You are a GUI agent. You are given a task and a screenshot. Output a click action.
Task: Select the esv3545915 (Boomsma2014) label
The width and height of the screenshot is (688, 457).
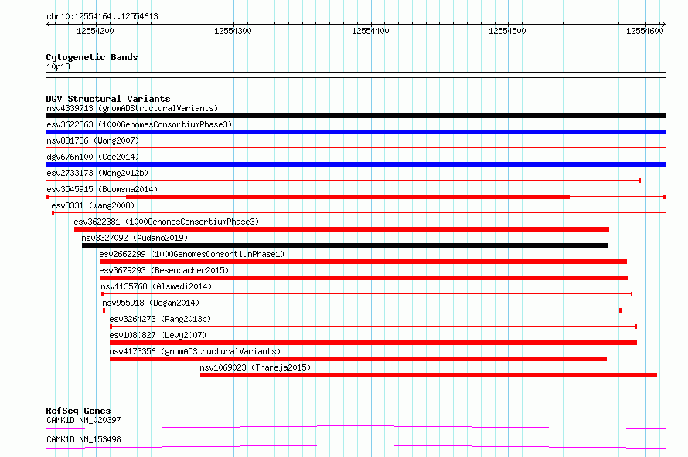coord(102,189)
